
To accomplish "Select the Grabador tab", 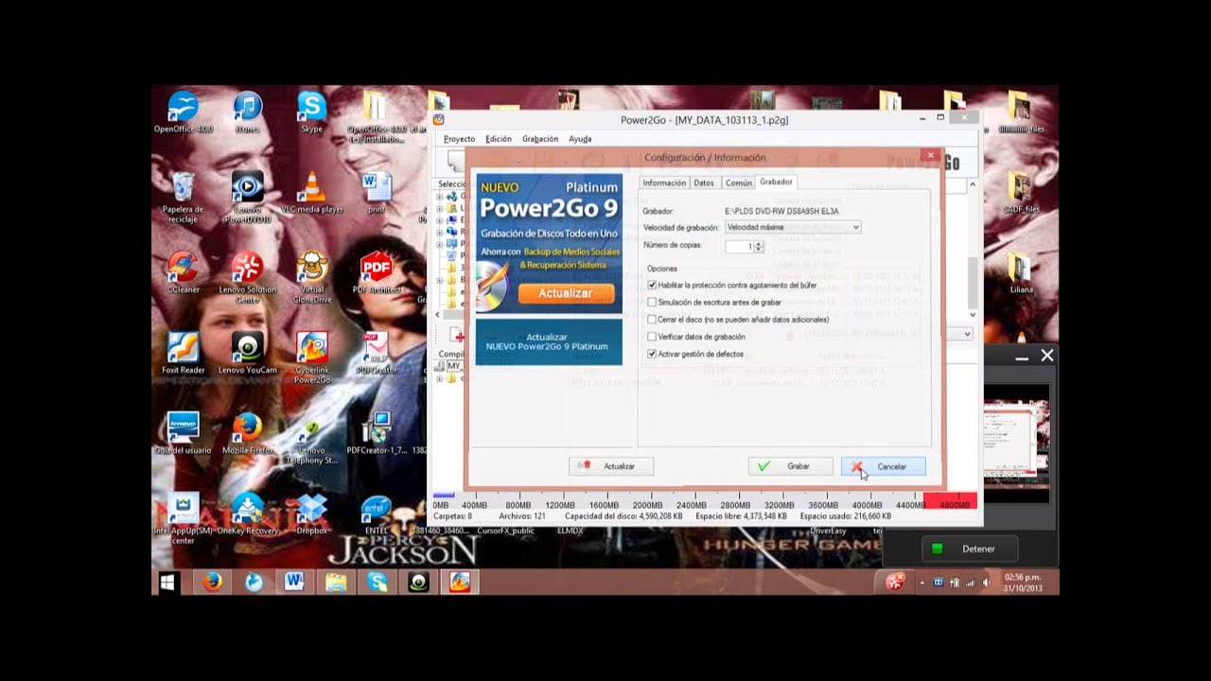I will click(776, 182).
